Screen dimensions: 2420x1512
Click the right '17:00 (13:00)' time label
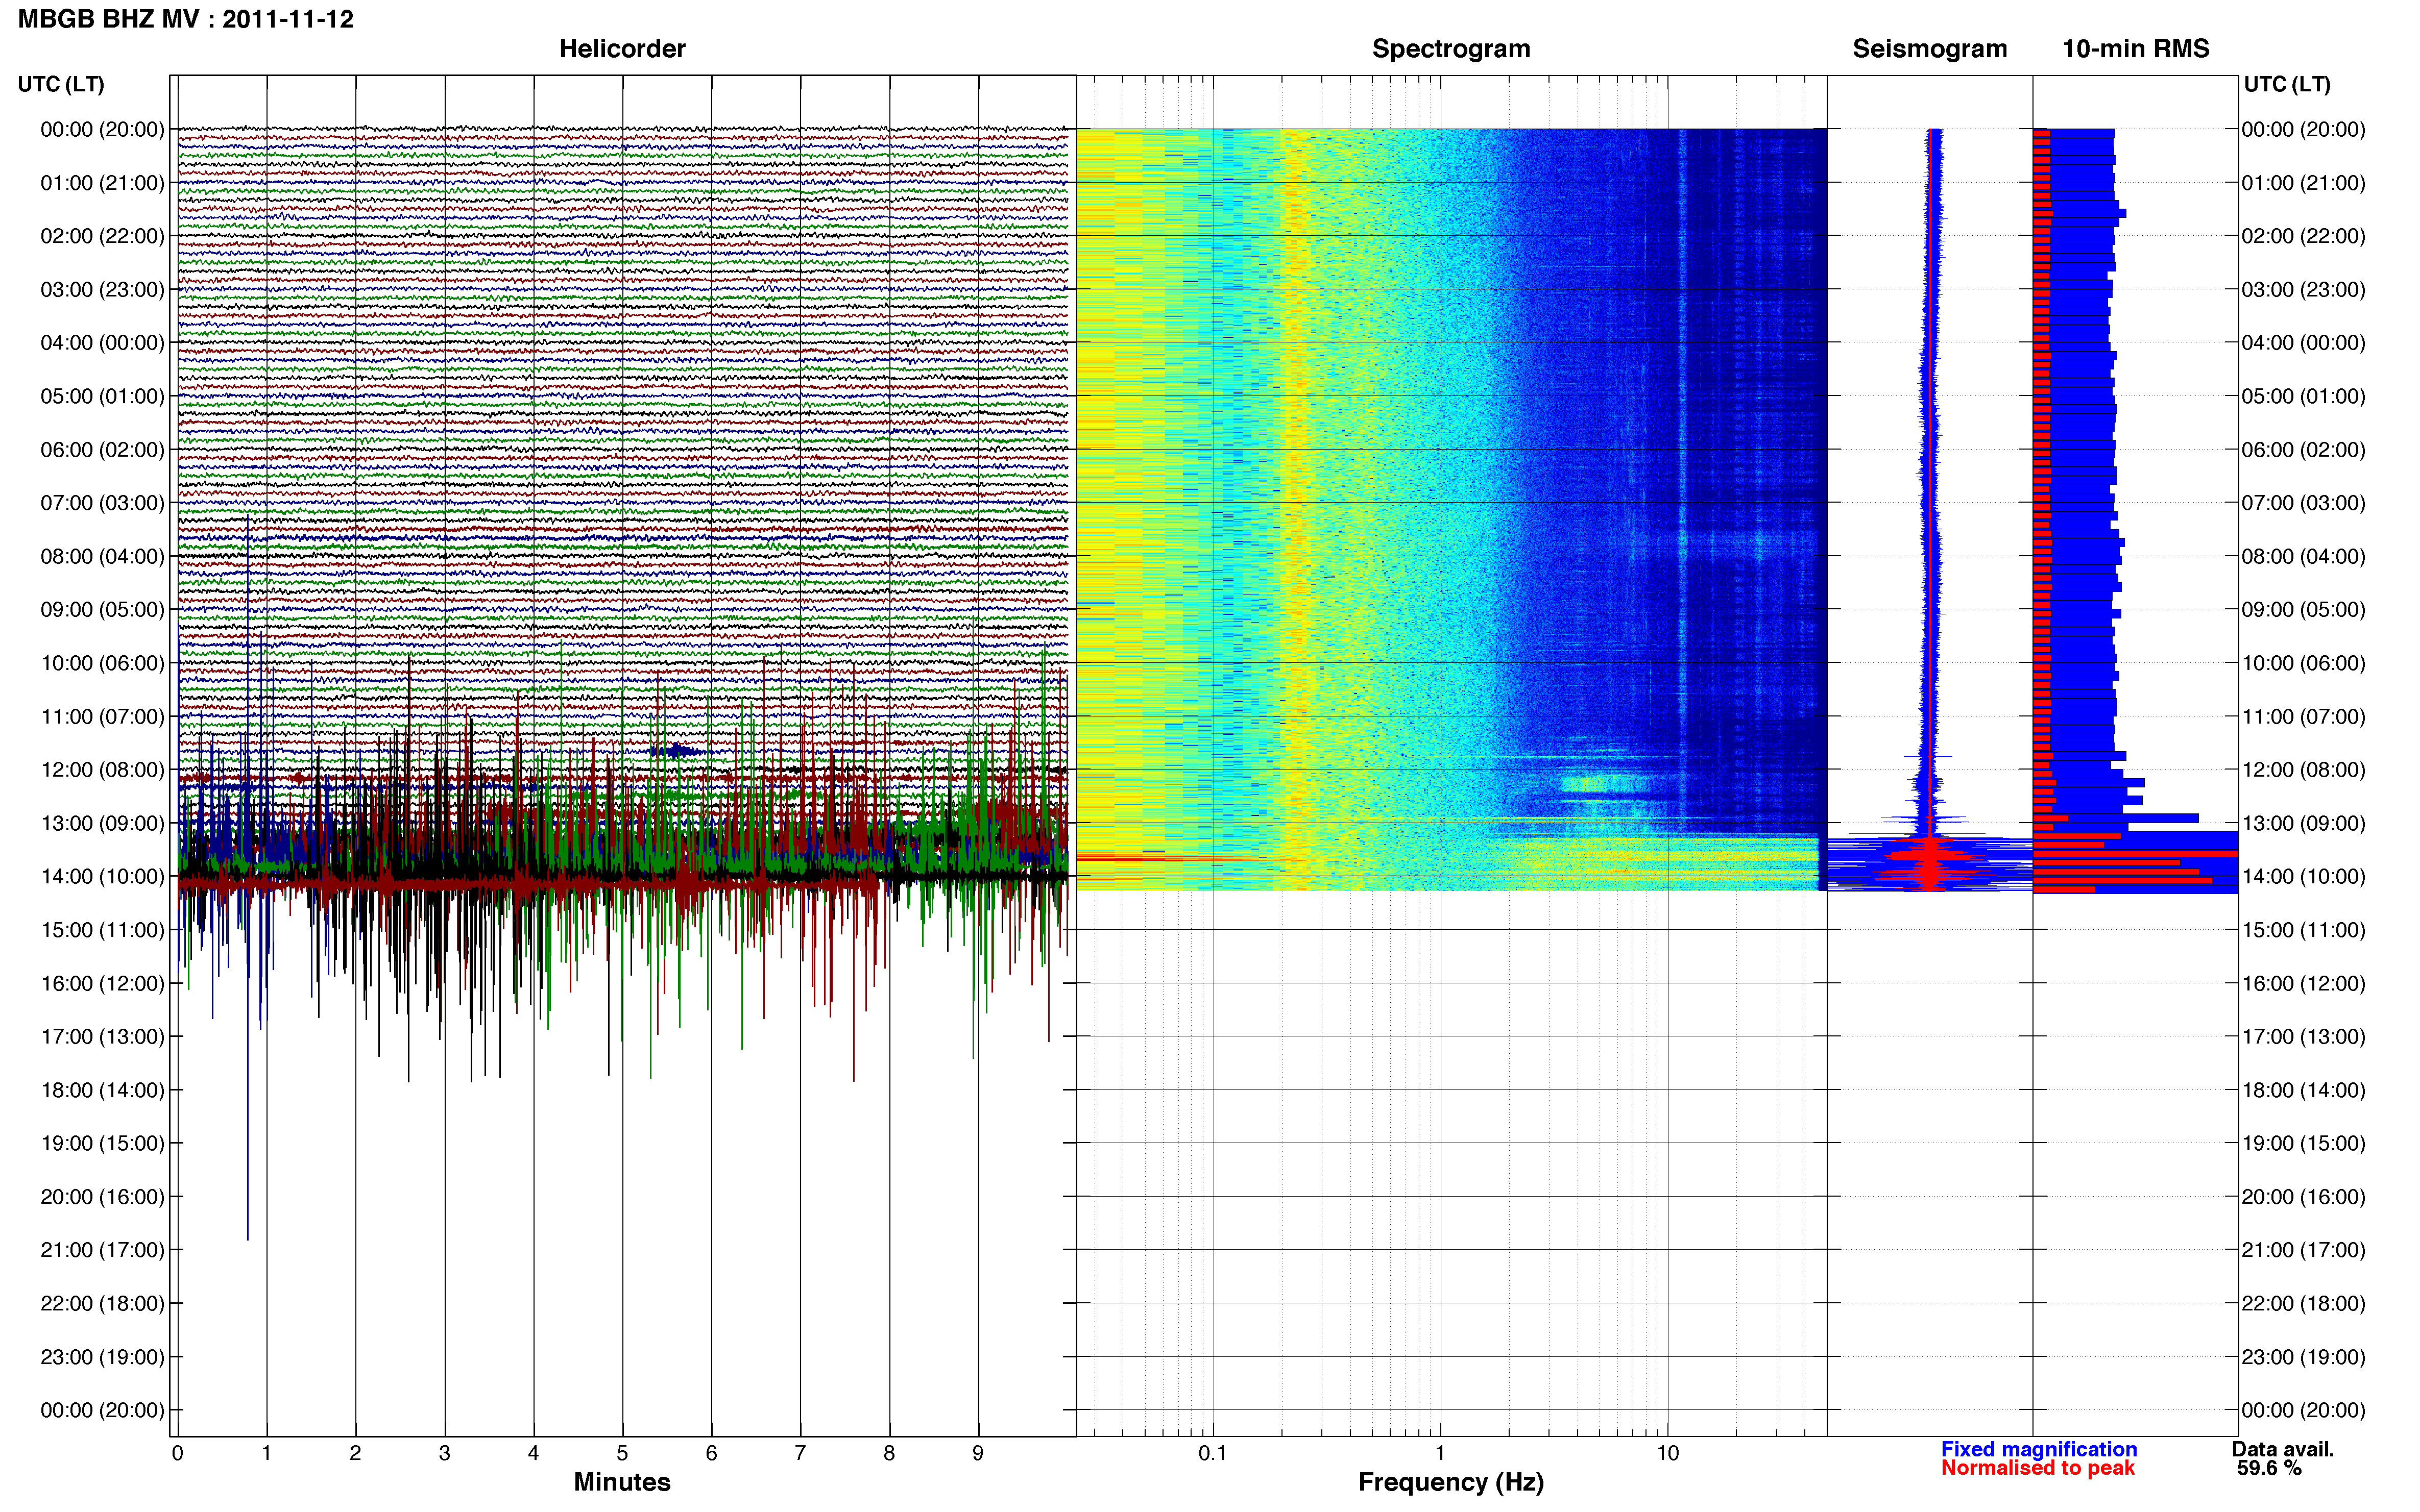pos(2303,1037)
